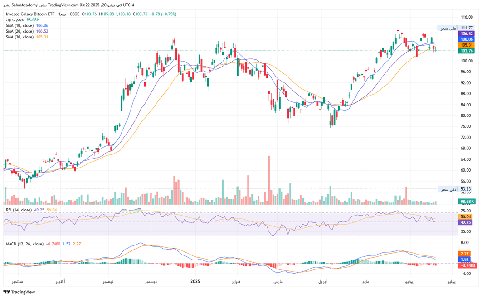Click the 35.00 level on the RSI axis

coord(466,232)
